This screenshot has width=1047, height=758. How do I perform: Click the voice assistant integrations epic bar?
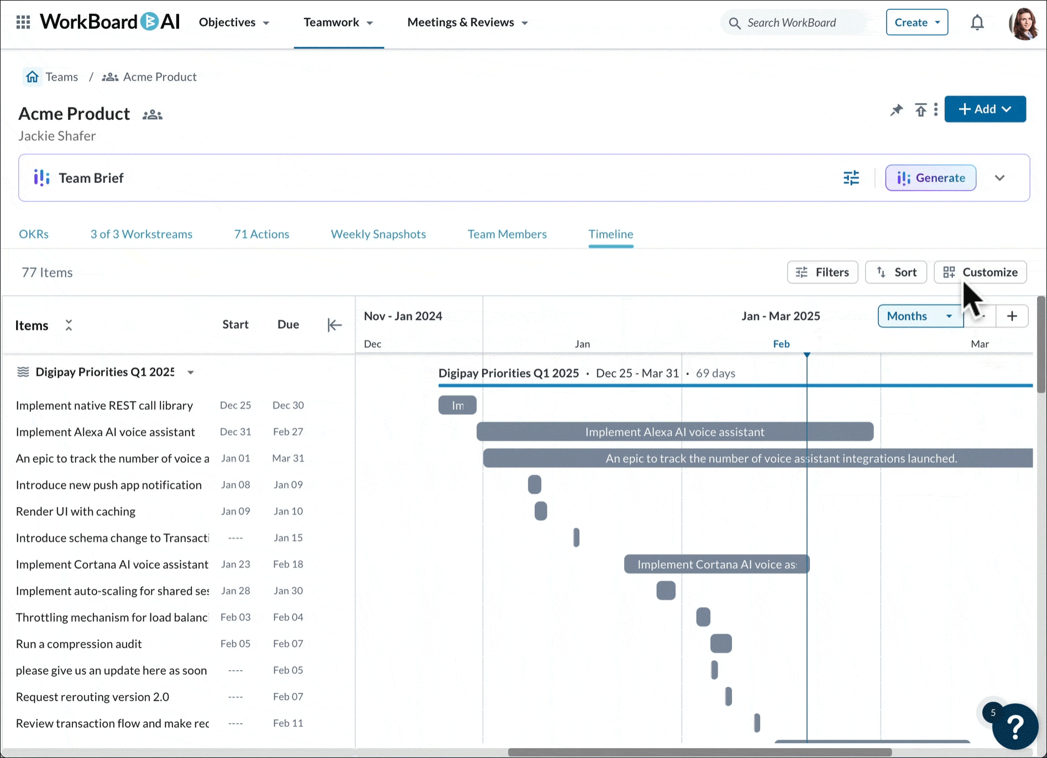(758, 459)
